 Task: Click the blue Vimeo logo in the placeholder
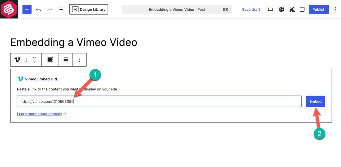pyautogui.click(x=20, y=79)
